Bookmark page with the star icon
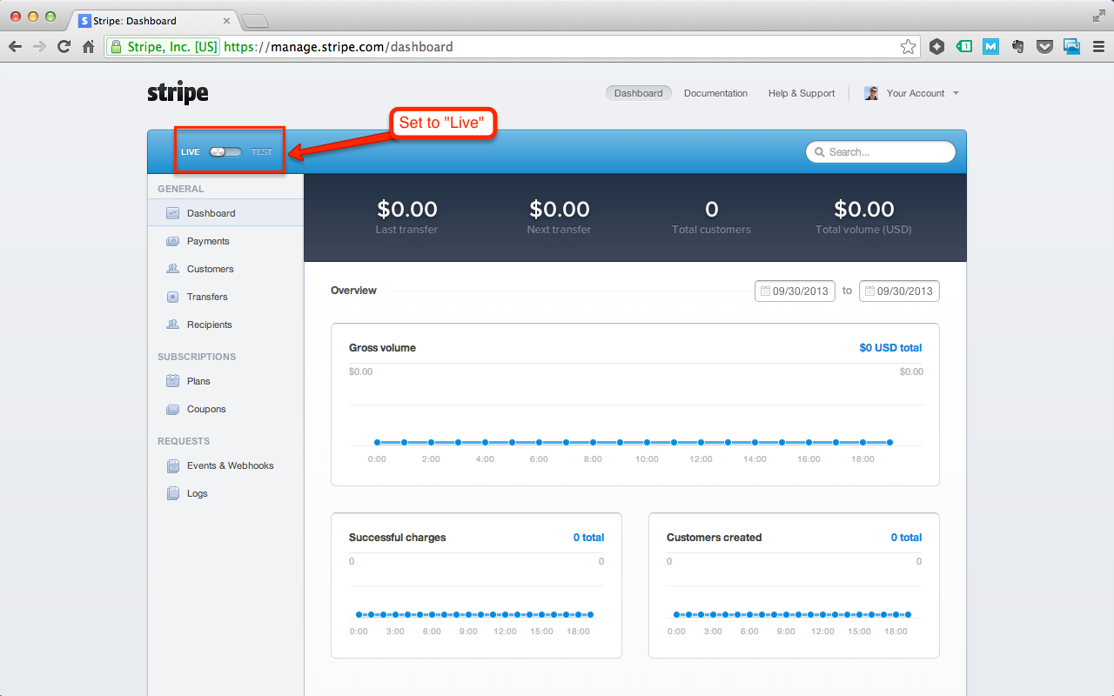The image size is (1114, 696). click(x=908, y=47)
